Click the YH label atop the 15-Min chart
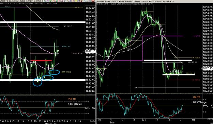The image size is (213, 124). point(79,7)
